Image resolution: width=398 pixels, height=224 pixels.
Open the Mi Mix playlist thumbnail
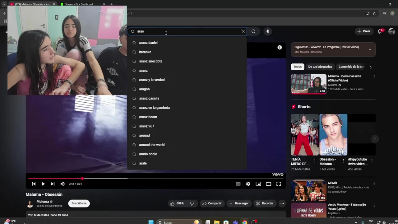[309, 190]
